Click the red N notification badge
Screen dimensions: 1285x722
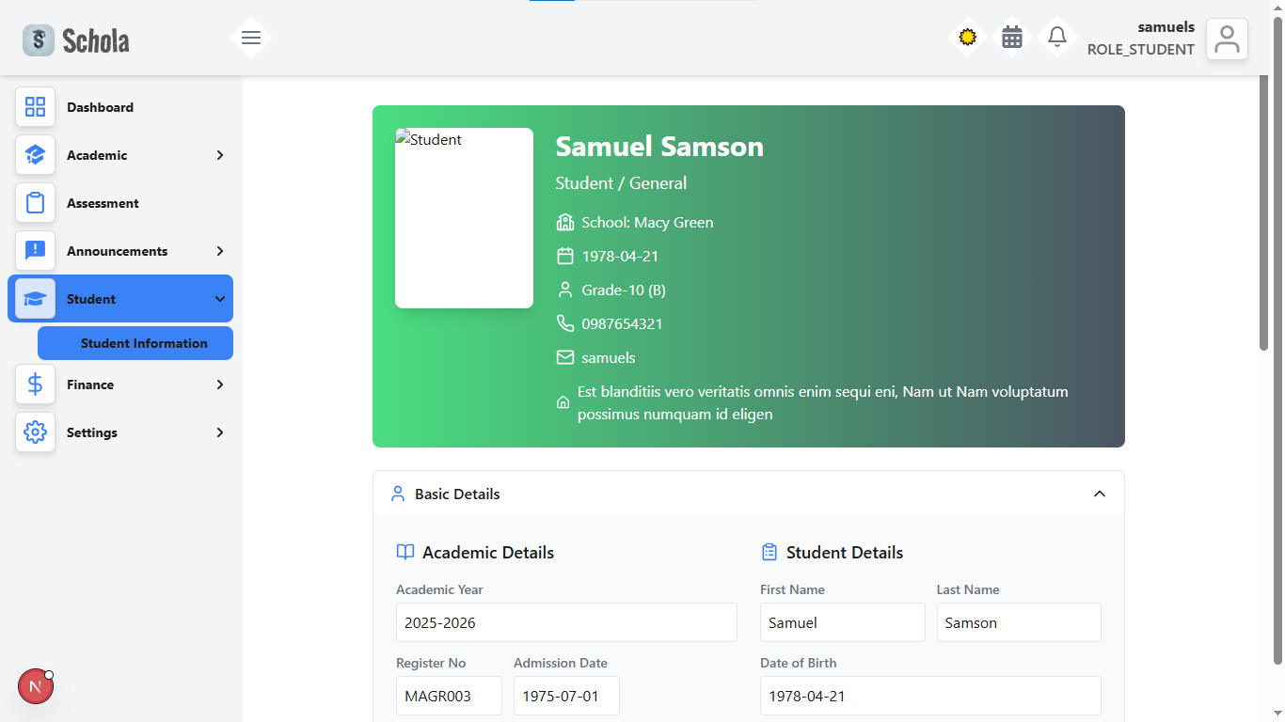click(x=35, y=686)
